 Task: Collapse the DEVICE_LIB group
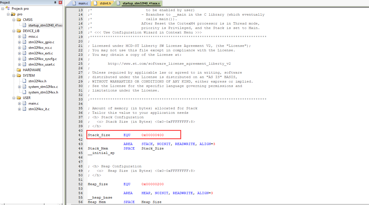[x=14, y=31]
